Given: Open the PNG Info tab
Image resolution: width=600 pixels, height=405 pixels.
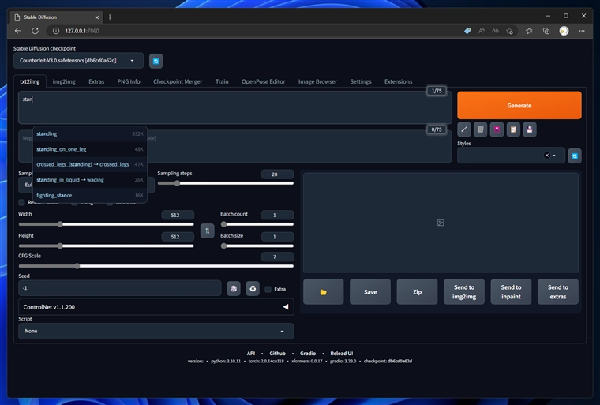Looking at the screenshot, I should click(129, 81).
